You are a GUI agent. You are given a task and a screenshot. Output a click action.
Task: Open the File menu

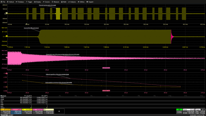coord(3,2)
